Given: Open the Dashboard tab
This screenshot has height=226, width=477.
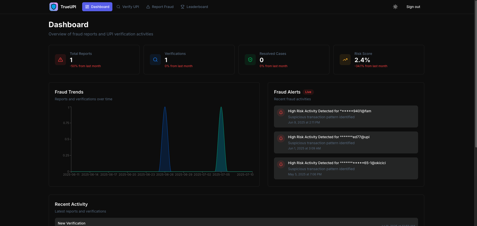Looking at the screenshot, I should point(97,7).
